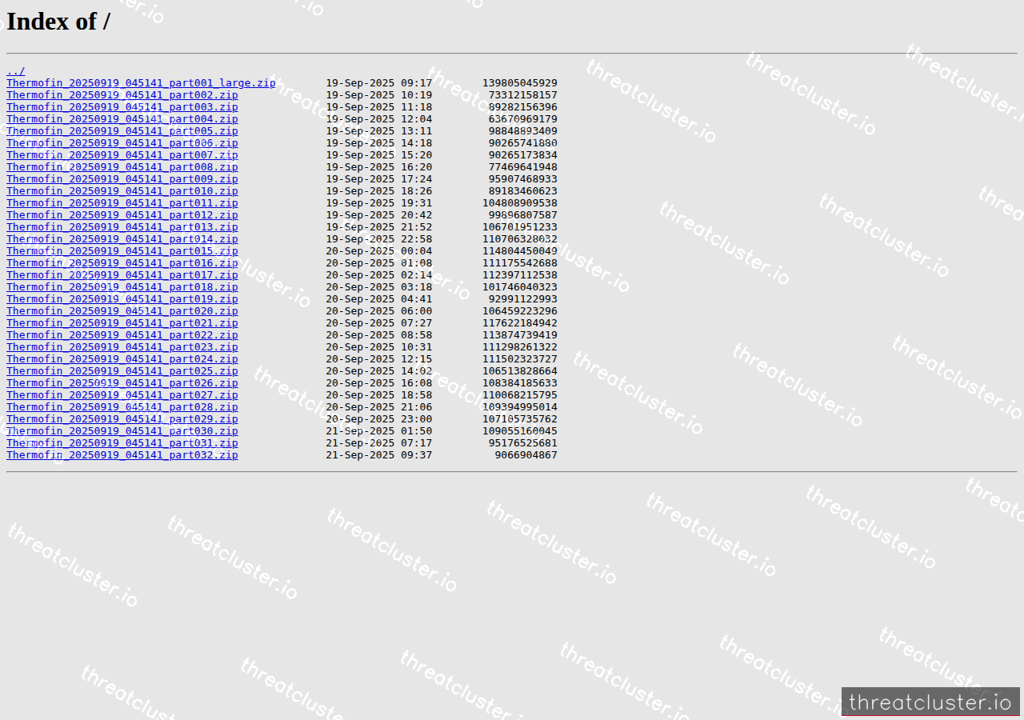Image resolution: width=1024 pixels, height=720 pixels.
Task: Download the part019.zip archive
Action: [x=122, y=299]
